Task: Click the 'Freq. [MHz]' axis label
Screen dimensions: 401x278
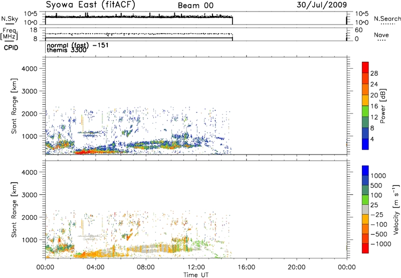Action: click(x=9, y=34)
